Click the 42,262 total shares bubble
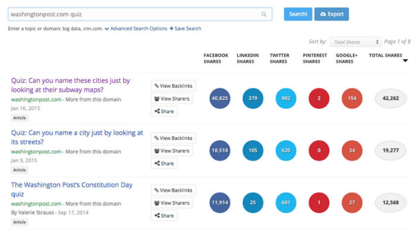The image size is (420, 232). tap(390, 98)
